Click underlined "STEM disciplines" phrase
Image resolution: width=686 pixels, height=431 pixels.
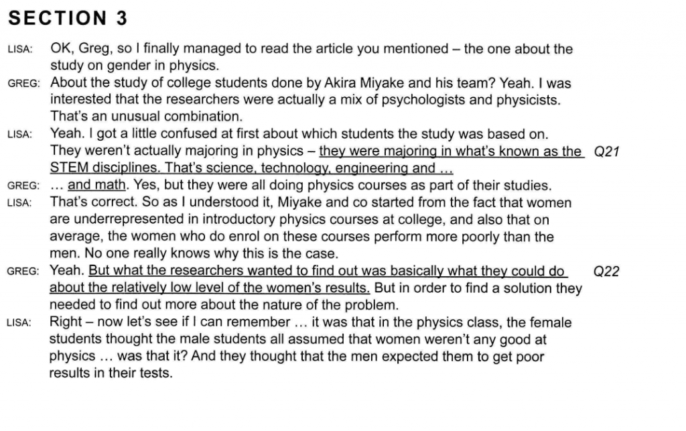(x=97, y=168)
